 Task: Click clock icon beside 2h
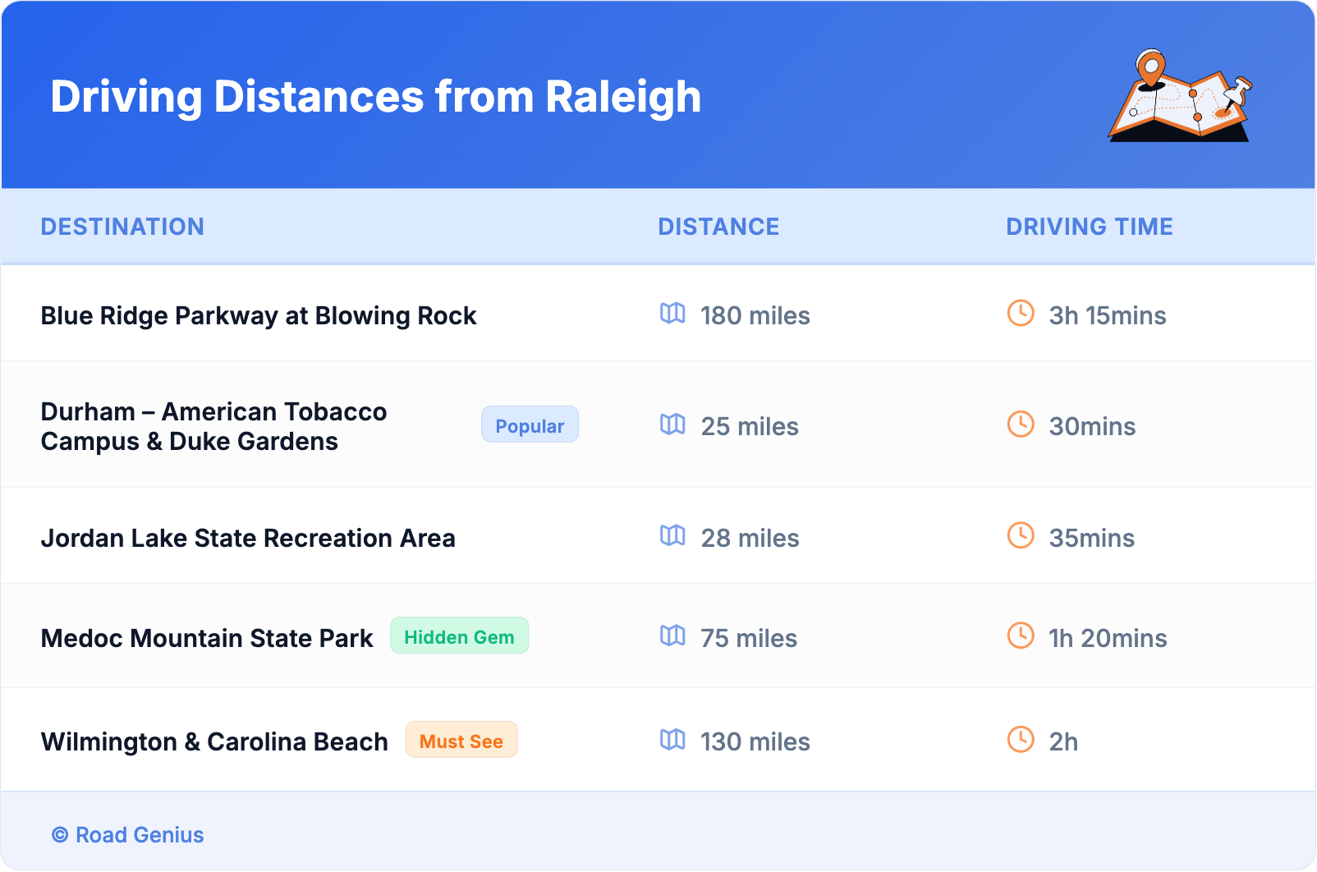point(1021,740)
